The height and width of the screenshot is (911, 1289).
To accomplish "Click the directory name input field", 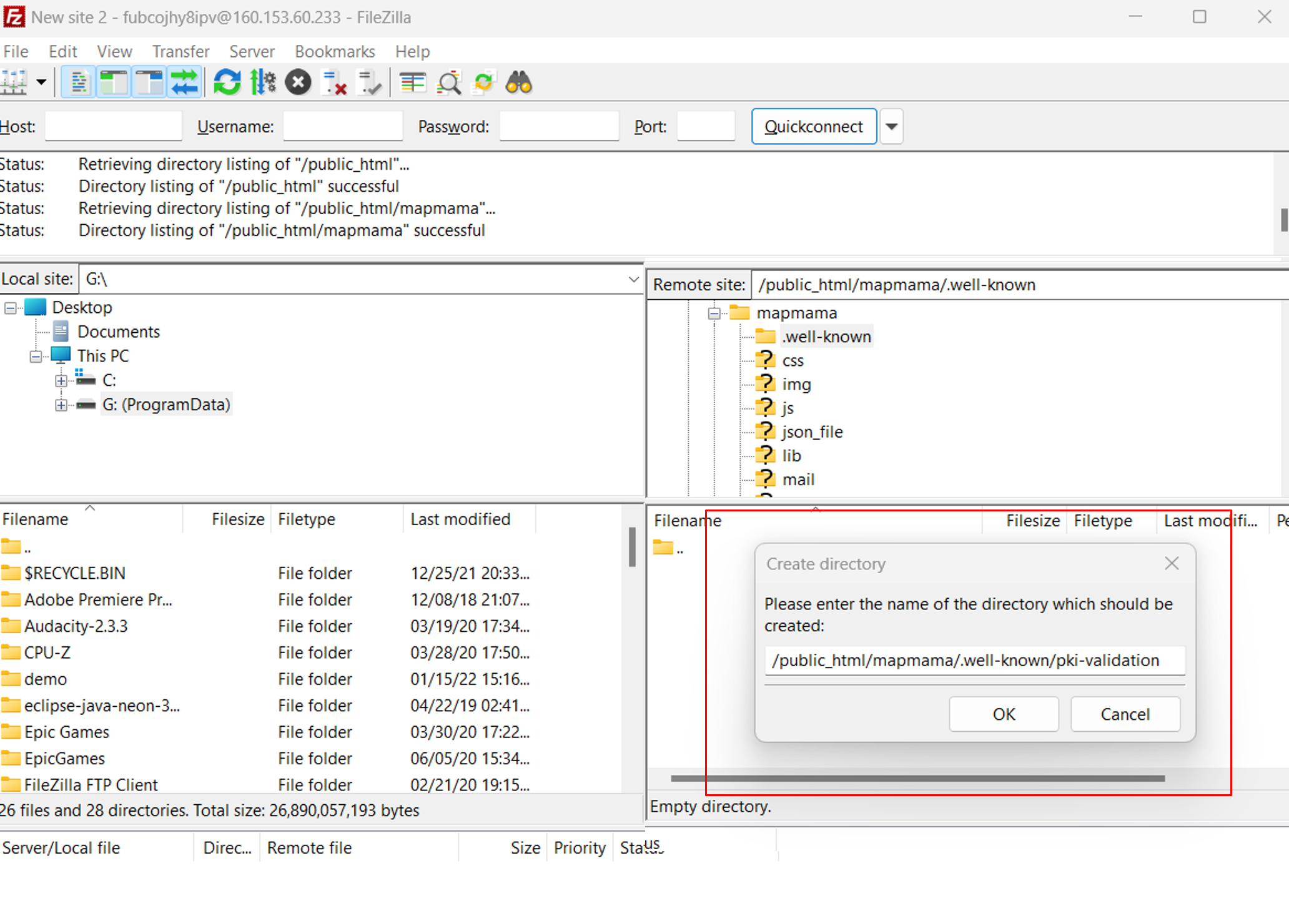I will click(974, 660).
